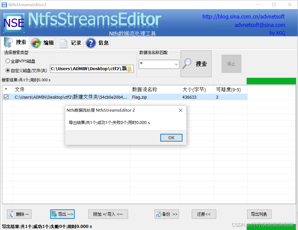This screenshot has height=230, width=298.
Task: Maximize the NtfsStreamsEditor2 window
Action: [274, 5]
